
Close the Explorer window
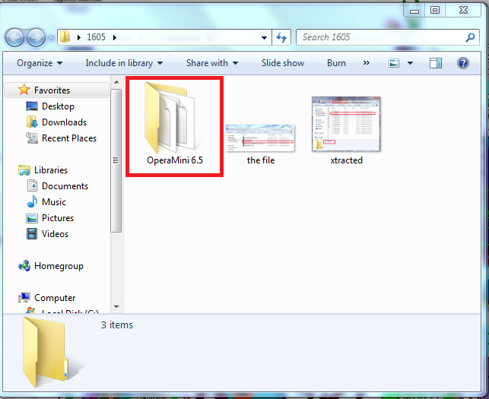pos(463,10)
